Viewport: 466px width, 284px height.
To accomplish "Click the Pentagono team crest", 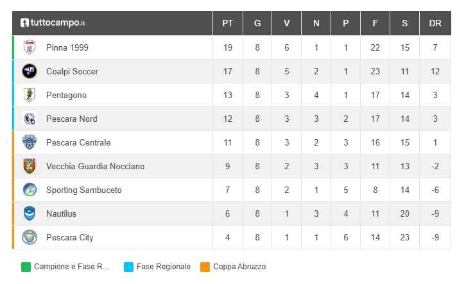I will pos(30,95).
